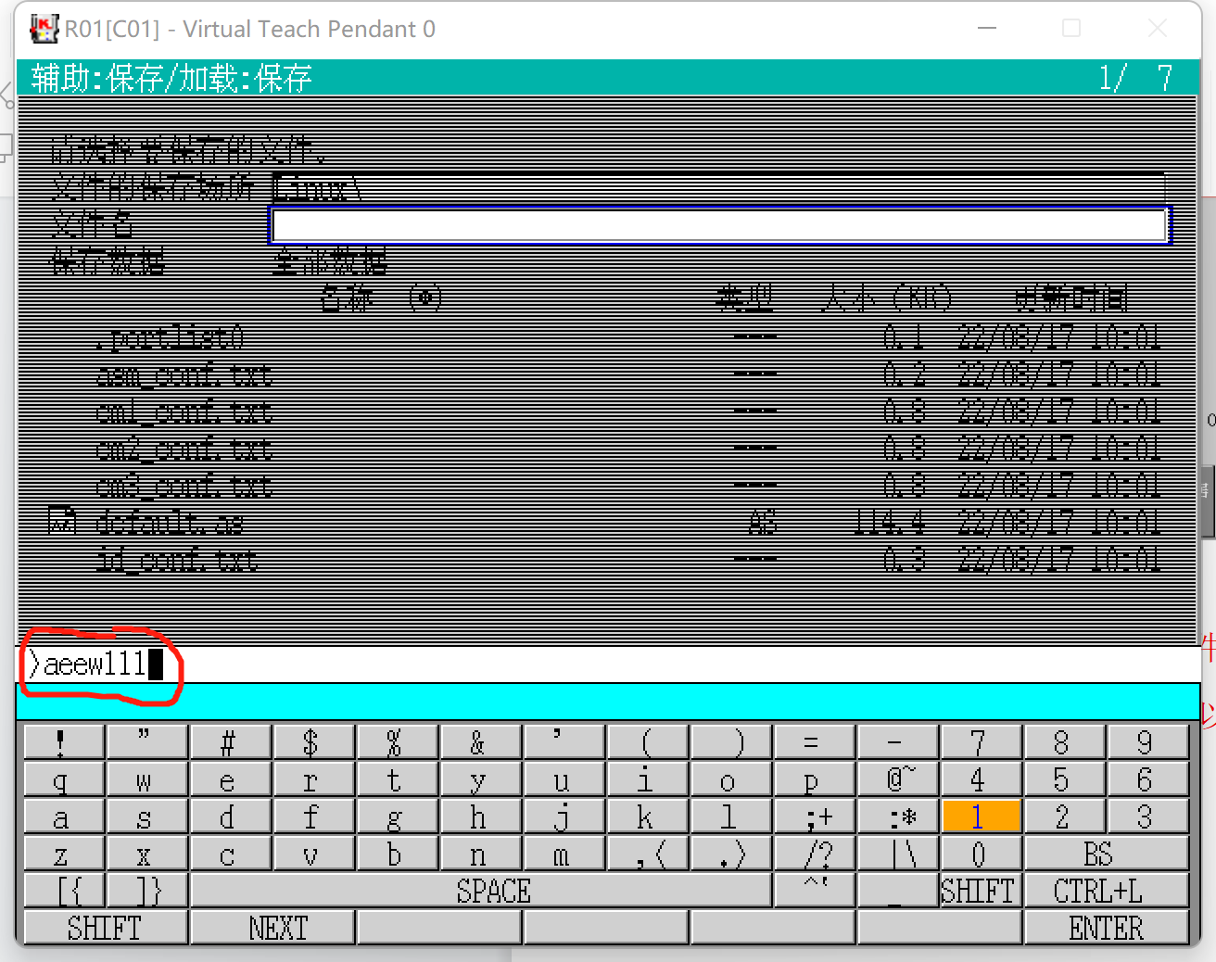Tap the 2 key on the keypad

coord(1064,816)
